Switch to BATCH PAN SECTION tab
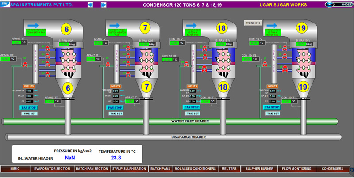 tap(92, 169)
